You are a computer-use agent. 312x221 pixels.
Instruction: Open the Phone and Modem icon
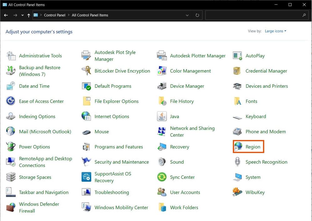coord(237,131)
